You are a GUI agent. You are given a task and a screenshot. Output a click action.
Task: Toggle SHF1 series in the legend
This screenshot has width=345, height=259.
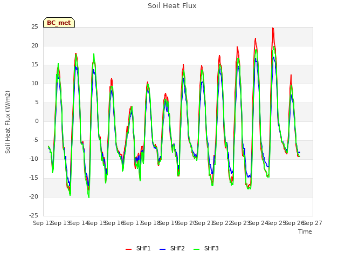[x=138, y=248]
